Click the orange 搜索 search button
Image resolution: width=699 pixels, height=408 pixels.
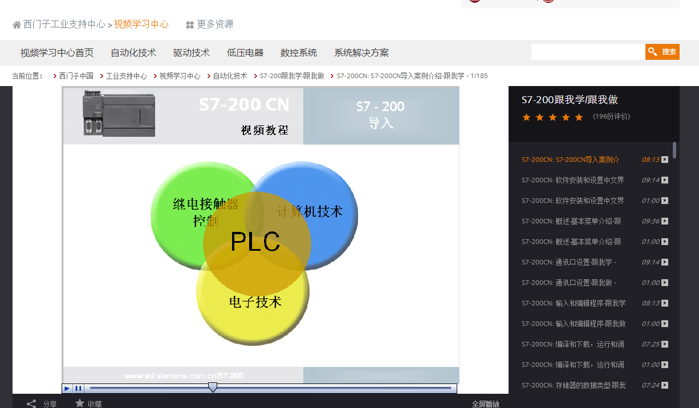(663, 52)
